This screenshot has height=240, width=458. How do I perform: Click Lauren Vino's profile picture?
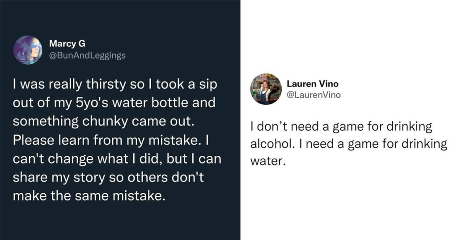click(x=266, y=89)
